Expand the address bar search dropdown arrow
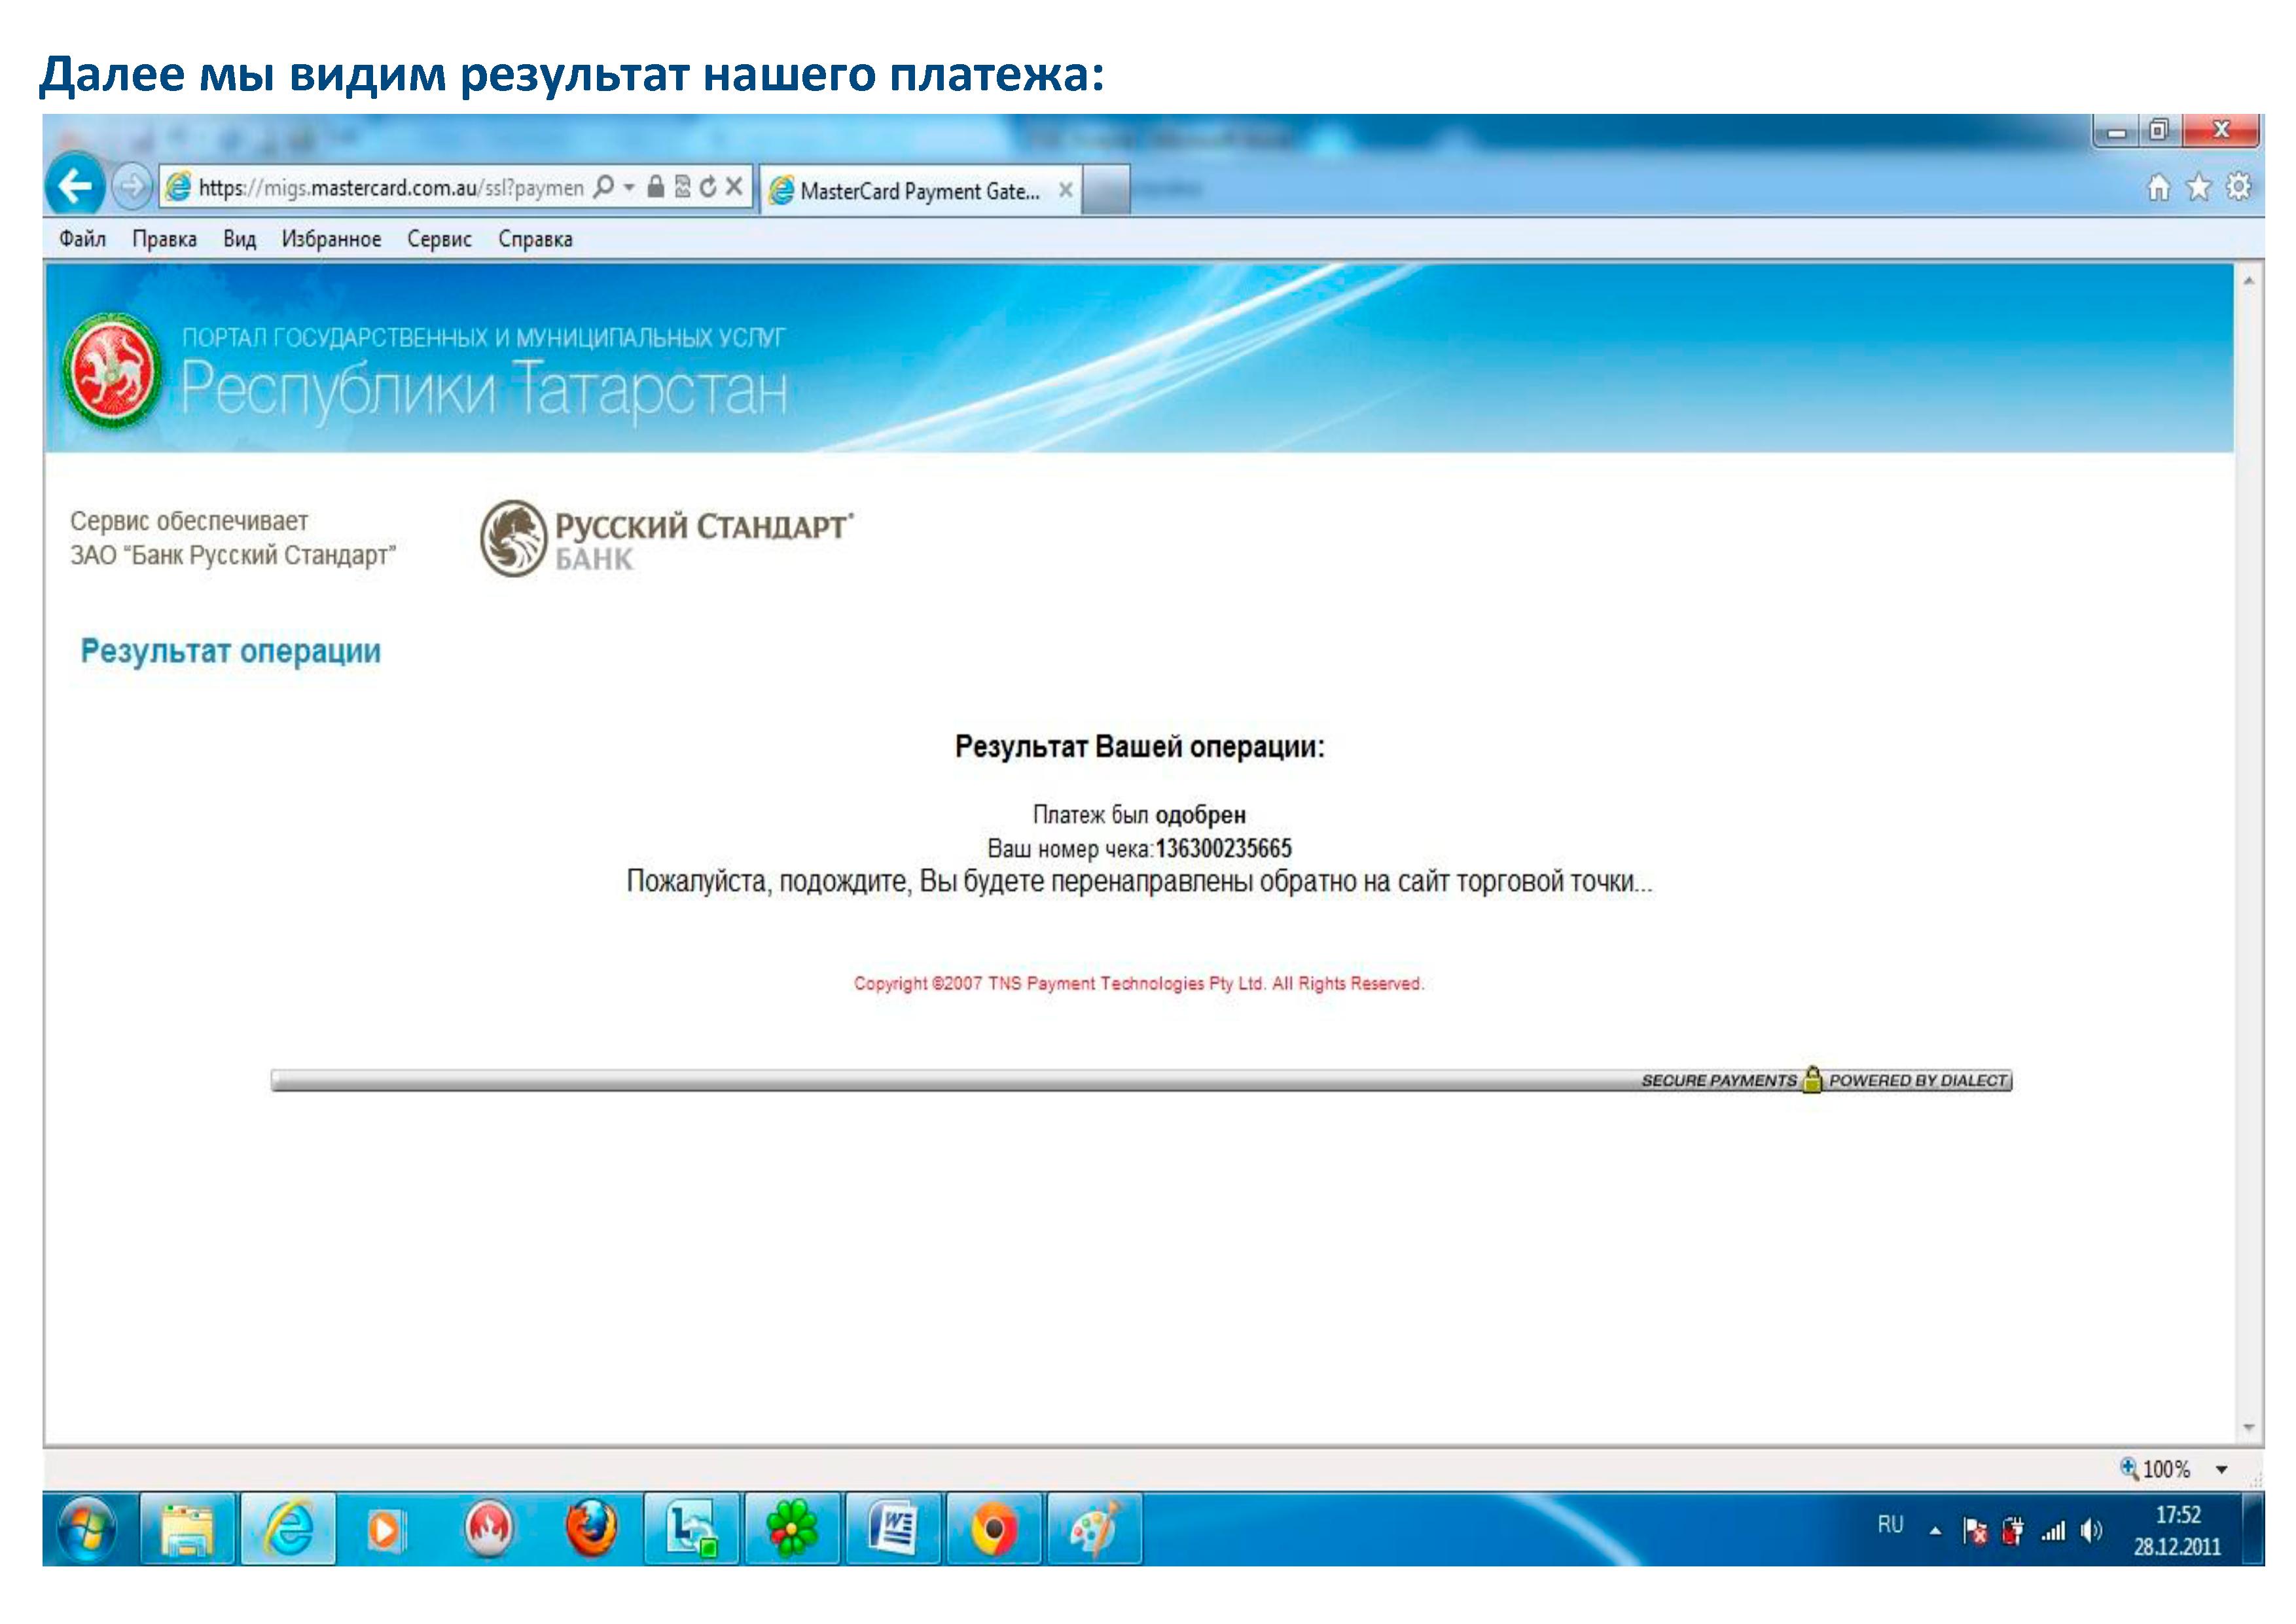2296x1624 pixels. point(629,187)
